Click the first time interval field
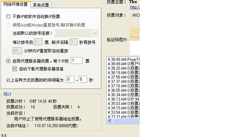 [70, 80]
